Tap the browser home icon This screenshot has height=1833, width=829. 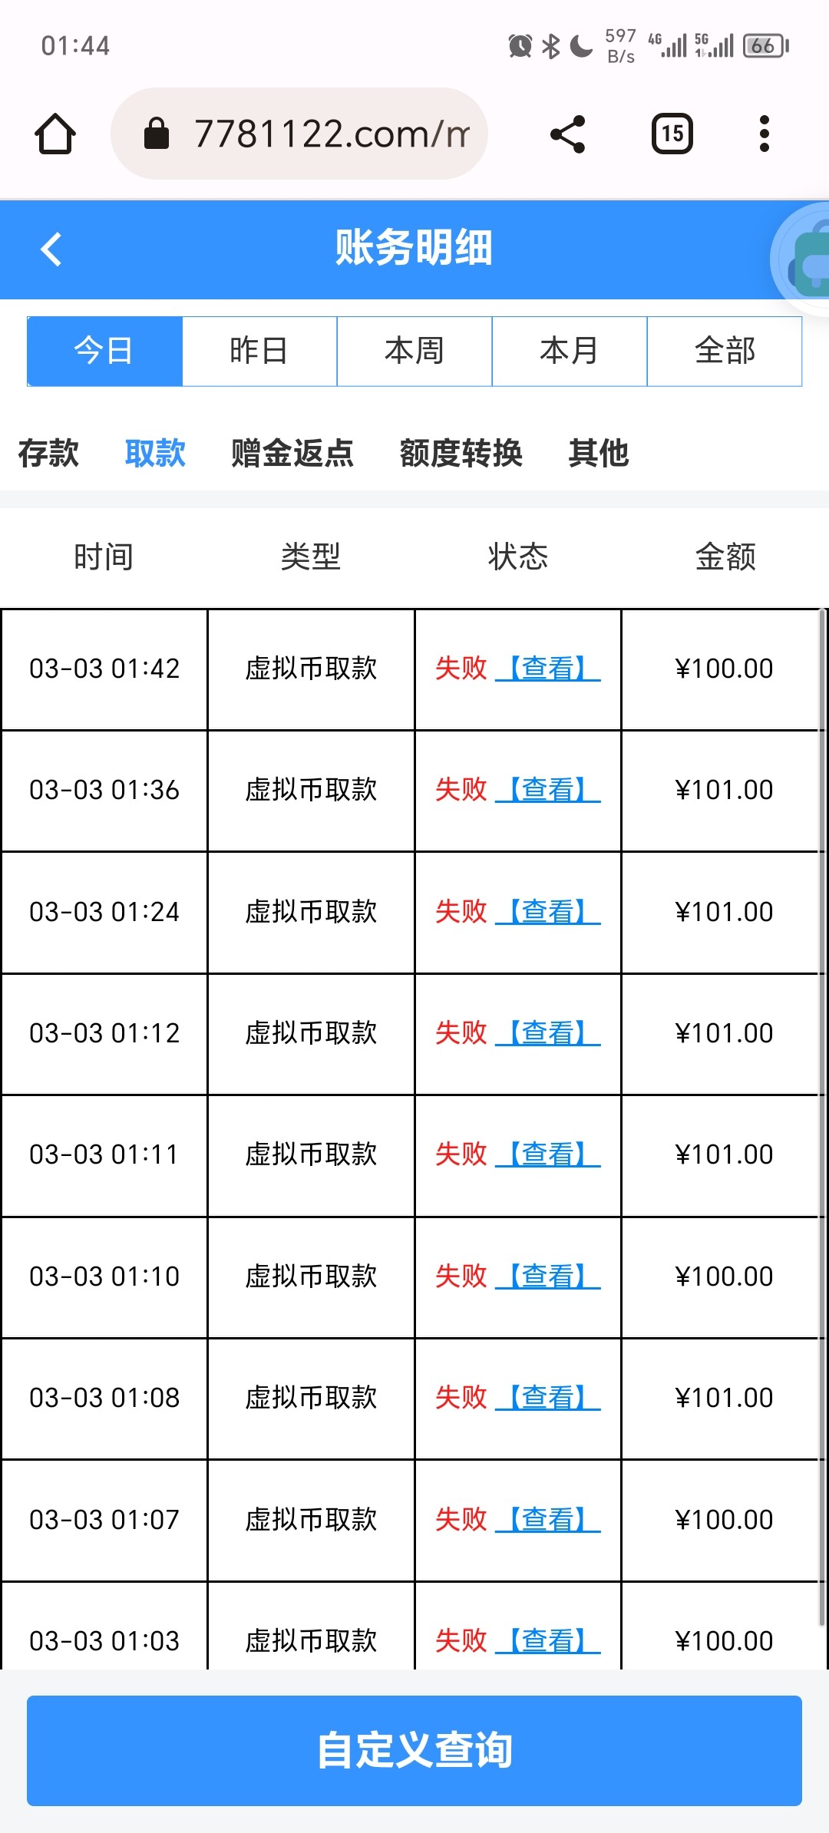[x=55, y=134]
